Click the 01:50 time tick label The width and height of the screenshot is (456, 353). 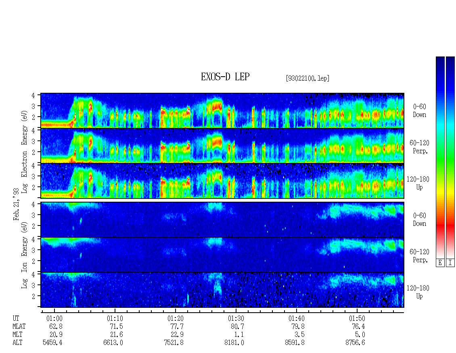(357, 318)
